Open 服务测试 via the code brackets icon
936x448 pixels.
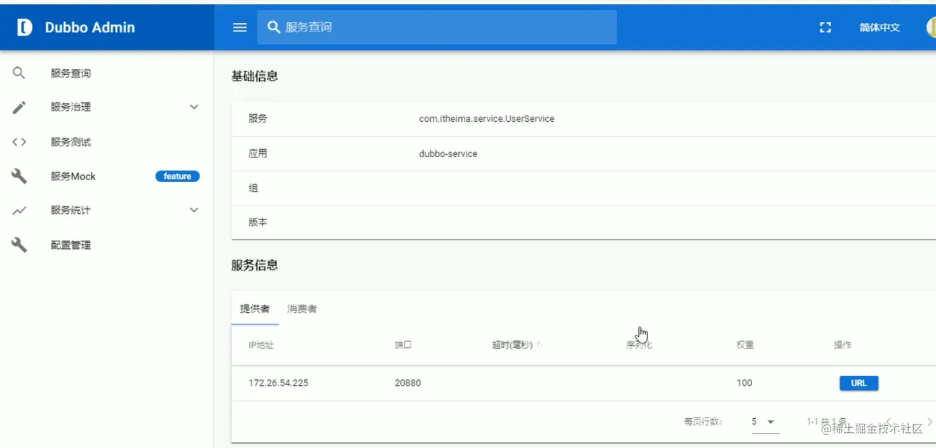19,142
